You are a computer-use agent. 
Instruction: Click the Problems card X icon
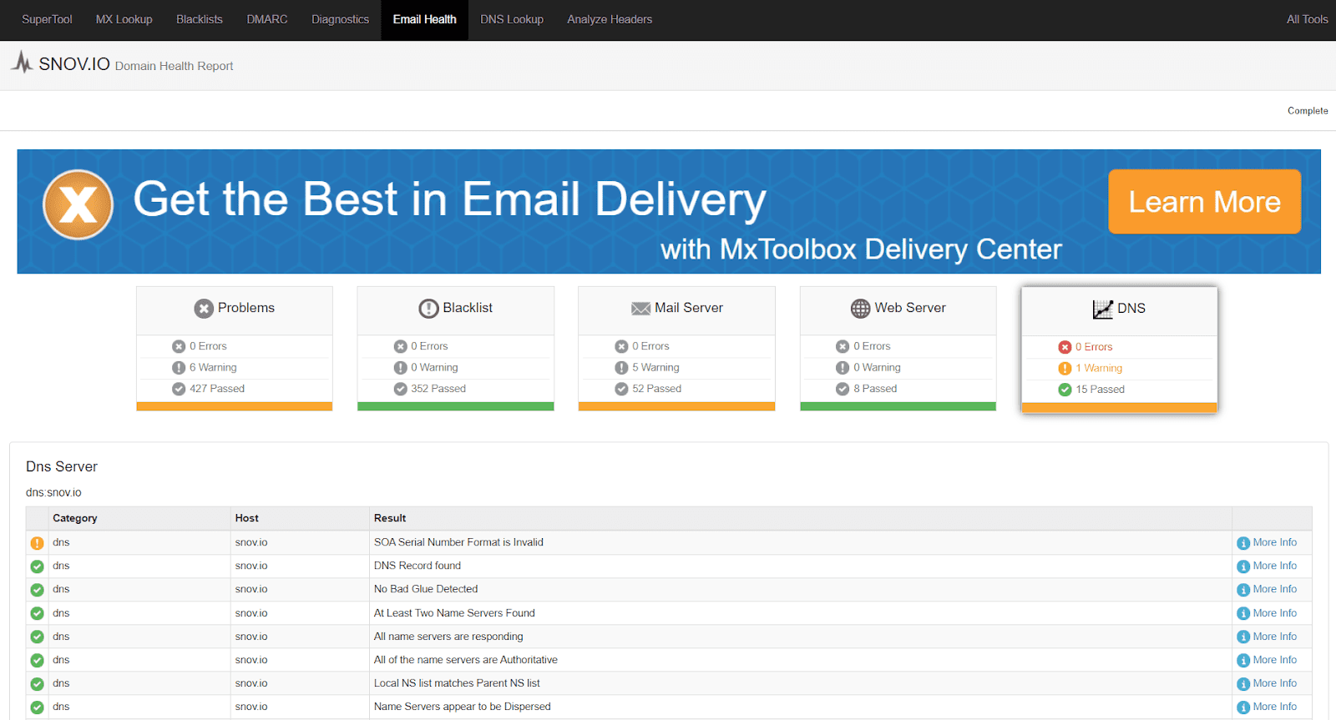pyautogui.click(x=204, y=309)
